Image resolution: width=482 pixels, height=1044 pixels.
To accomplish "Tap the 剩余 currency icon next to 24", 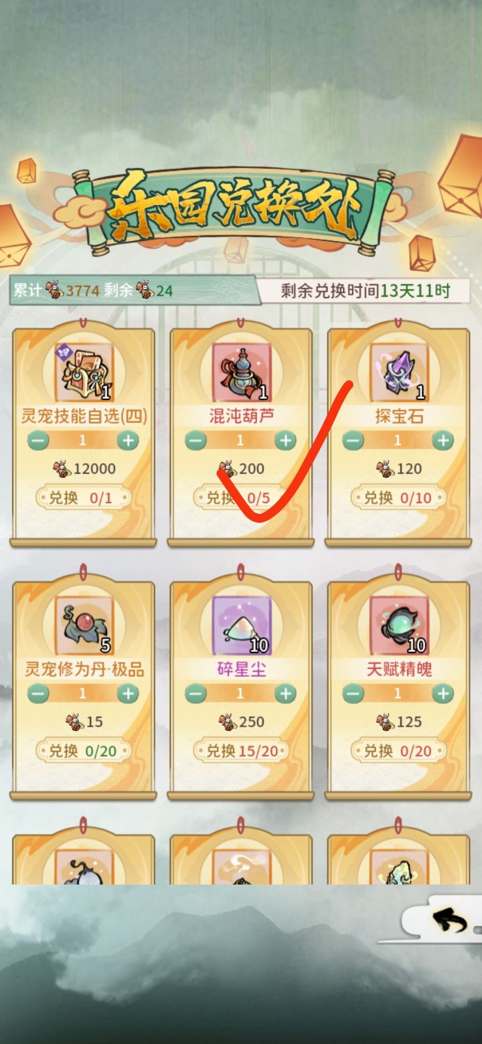I will pos(144,290).
